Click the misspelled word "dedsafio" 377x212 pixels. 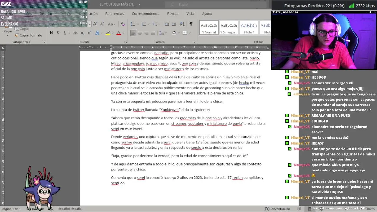tap(161, 53)
